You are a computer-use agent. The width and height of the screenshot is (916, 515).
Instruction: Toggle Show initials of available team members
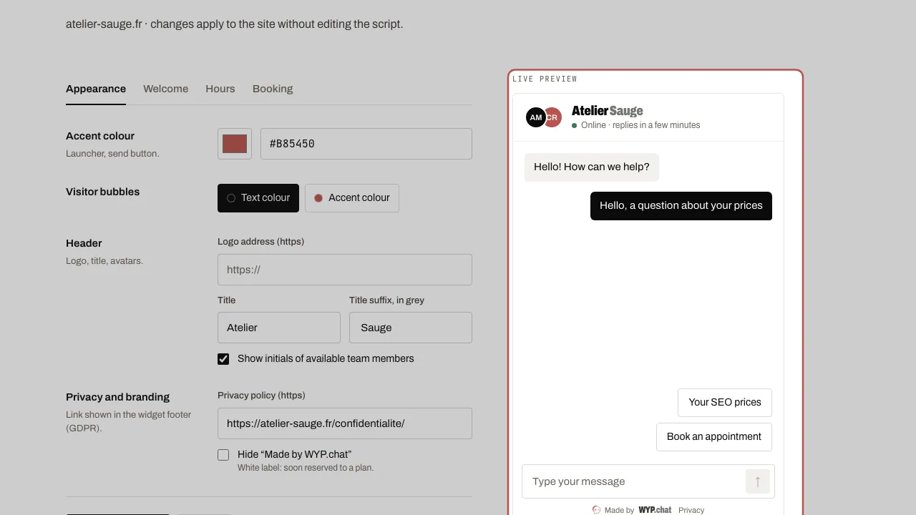click(223, 359)
